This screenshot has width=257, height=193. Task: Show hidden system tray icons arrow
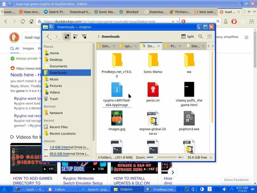[x=231, y=189]
